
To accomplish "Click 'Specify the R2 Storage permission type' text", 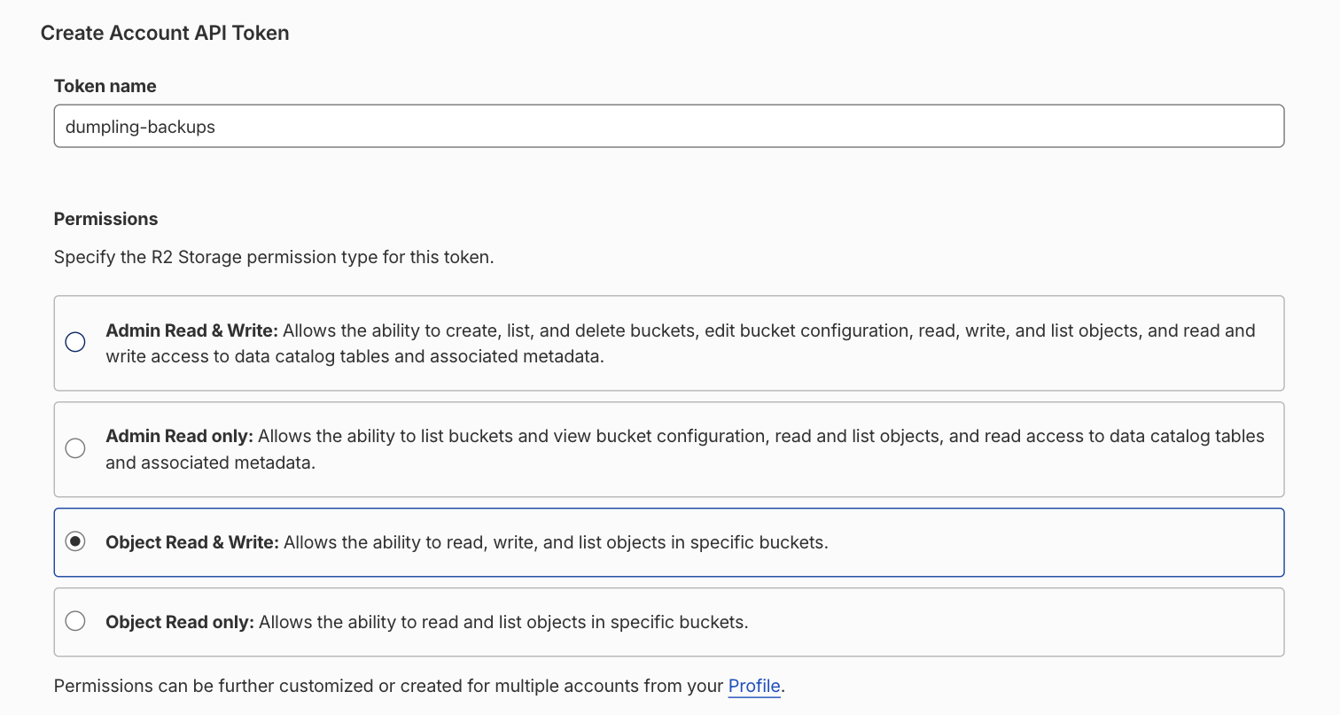I will pyautogui.click(x=274, y=258).
